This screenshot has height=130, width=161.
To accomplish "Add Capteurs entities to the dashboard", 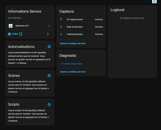I will 73,43.
